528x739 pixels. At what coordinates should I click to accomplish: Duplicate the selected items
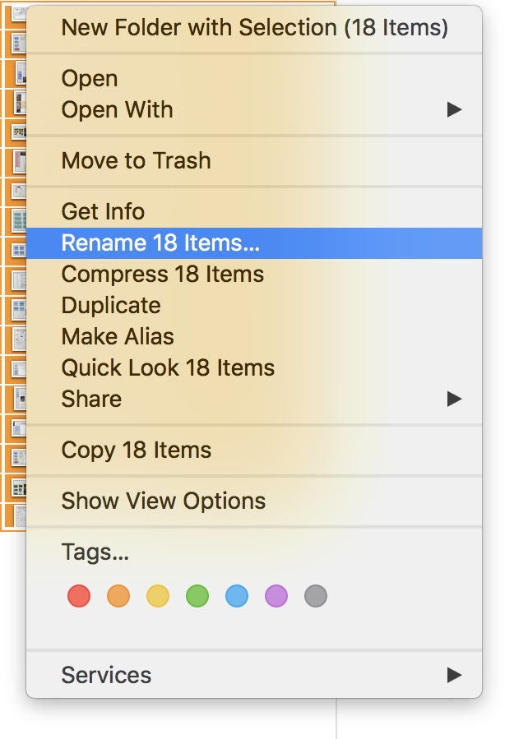pos(111,305)
